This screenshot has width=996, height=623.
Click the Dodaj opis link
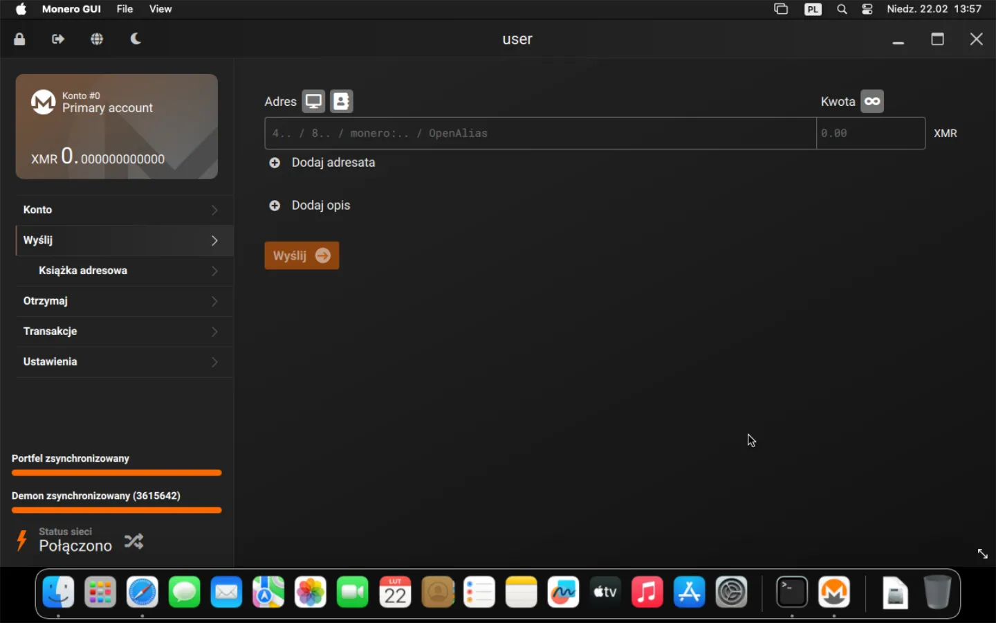coord(321,206)
